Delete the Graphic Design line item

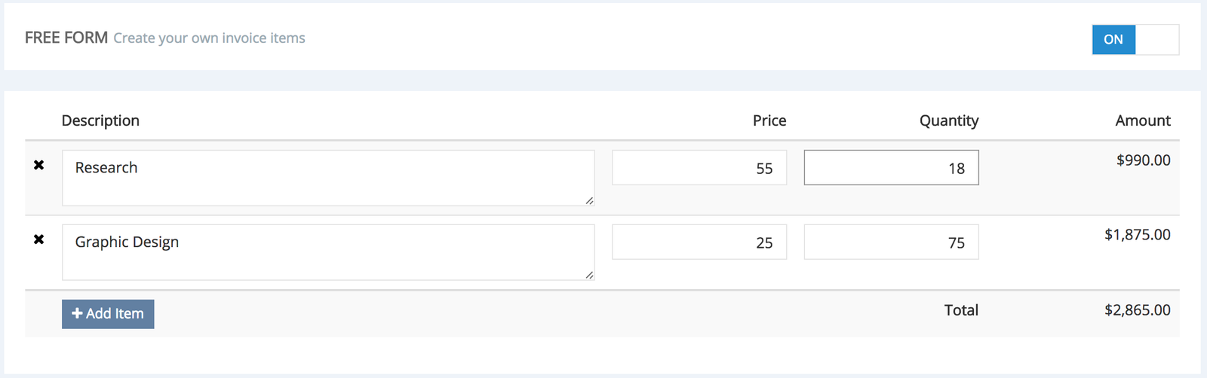click(39, 239)
